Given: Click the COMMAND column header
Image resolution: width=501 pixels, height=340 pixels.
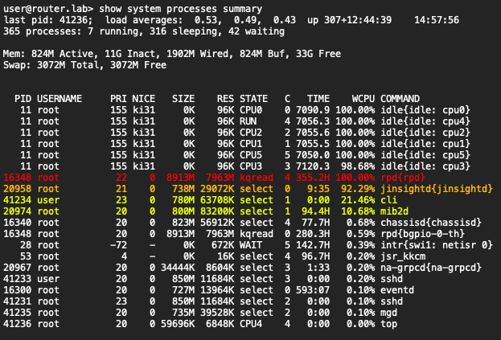Looking at the screenshot, I should pos(400,99).
